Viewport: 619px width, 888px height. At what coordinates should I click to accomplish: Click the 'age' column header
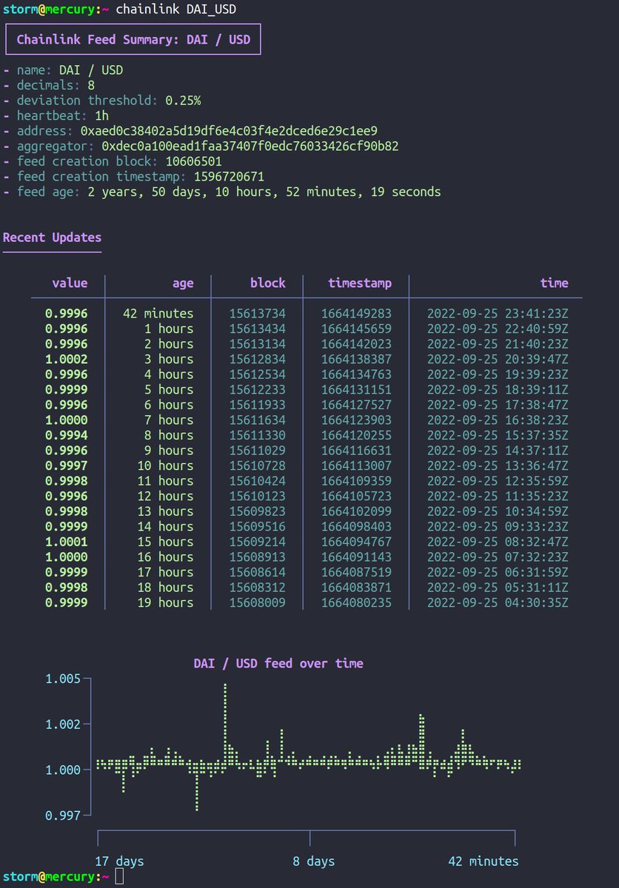coord(183,283)
